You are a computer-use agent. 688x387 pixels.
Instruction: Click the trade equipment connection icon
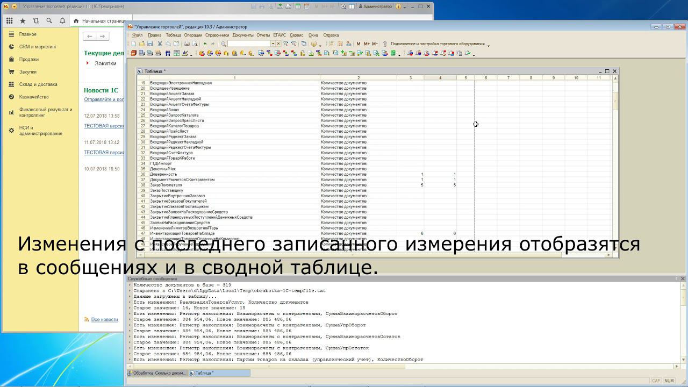[x=385, y=44]
